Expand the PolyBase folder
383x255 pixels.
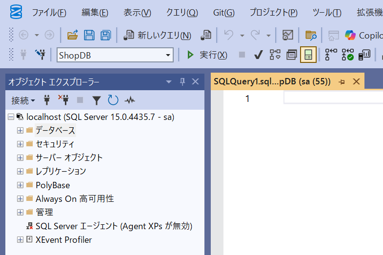point(20,185)
